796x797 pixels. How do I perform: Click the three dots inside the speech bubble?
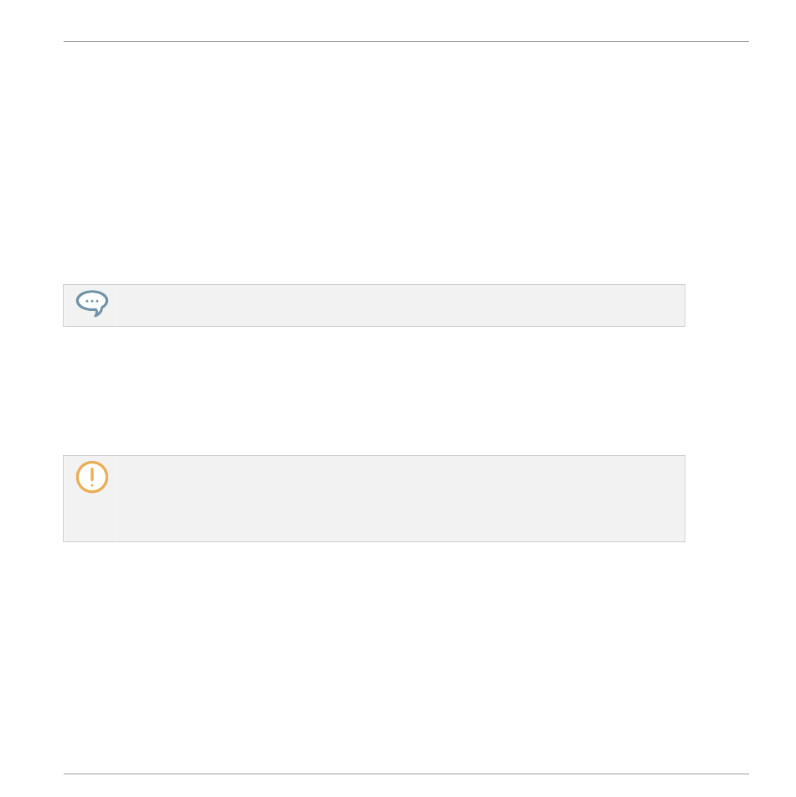click(92, 301)
